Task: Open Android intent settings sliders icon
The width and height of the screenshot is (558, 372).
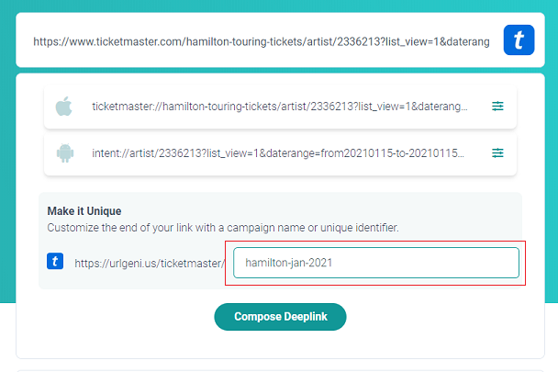Action: click(x=497, y=153)
